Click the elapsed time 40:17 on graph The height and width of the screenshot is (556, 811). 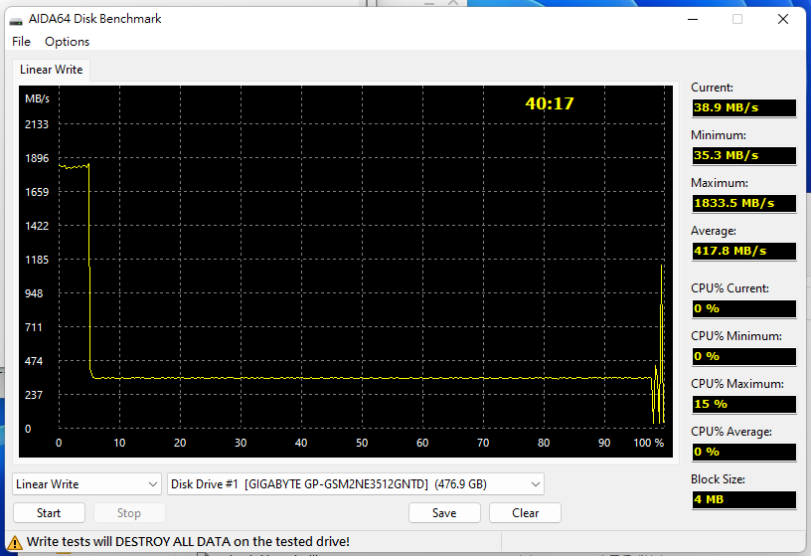pos(550,103)
